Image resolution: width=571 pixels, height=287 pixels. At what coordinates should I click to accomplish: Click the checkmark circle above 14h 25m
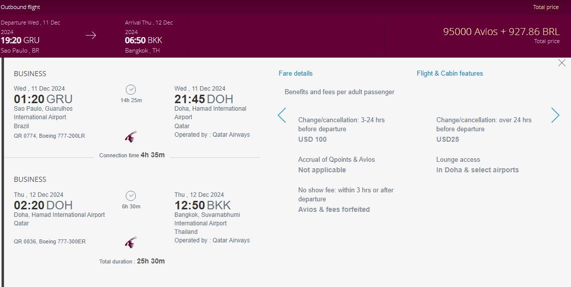coord(131,90)
